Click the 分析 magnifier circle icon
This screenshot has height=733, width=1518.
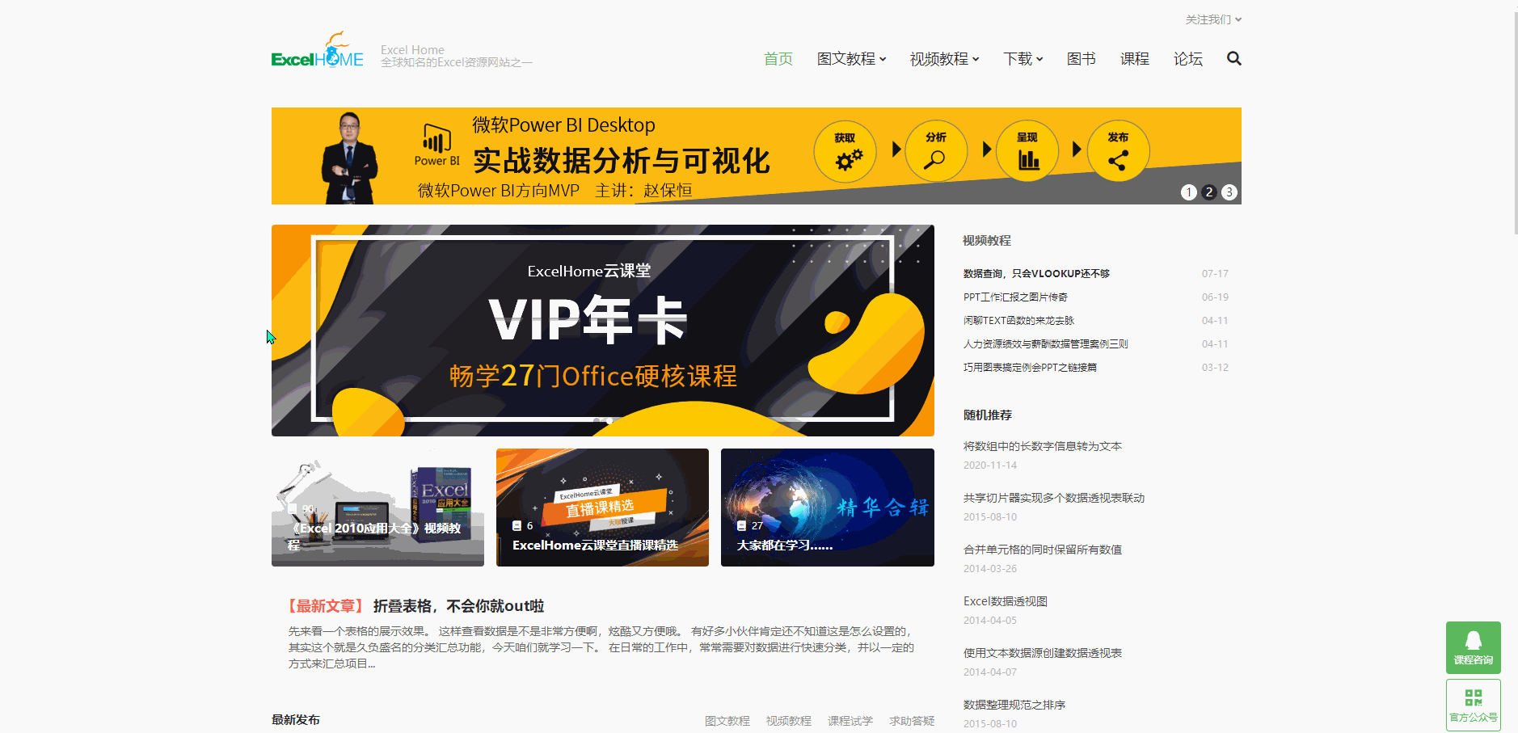tap(936, 151)
